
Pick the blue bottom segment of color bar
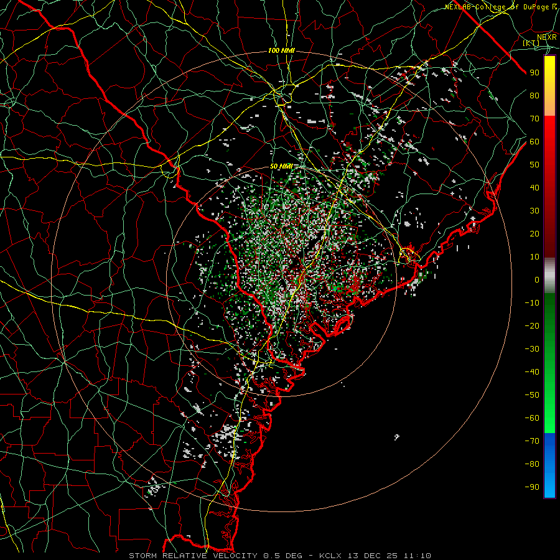(x=549, y=465)
